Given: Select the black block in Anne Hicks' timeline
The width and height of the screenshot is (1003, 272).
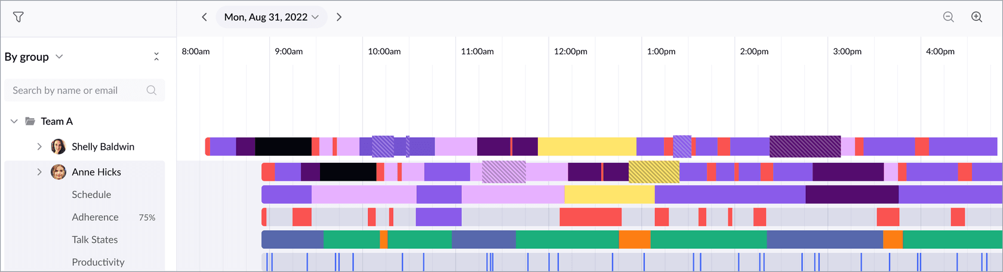Looking at the screenshot, I should point(348,172).
